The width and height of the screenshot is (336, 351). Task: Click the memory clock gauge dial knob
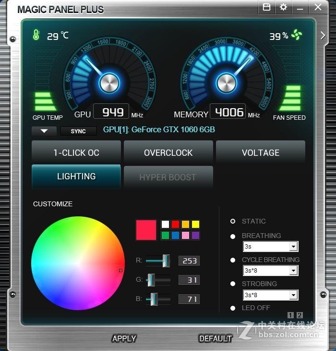point(226,83)
